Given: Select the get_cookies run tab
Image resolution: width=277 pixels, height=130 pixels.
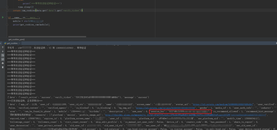Looking at the screenshot, I should 12,43.
